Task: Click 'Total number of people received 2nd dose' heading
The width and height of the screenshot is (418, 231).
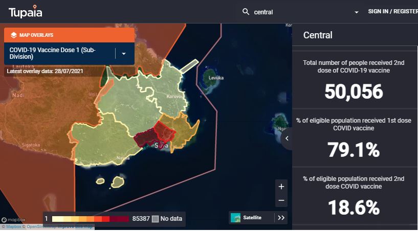Action: click(x=354, y=66)
